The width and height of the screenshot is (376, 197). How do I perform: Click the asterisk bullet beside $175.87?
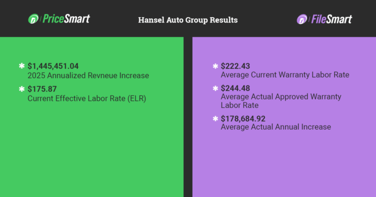[x=22, y=89]
